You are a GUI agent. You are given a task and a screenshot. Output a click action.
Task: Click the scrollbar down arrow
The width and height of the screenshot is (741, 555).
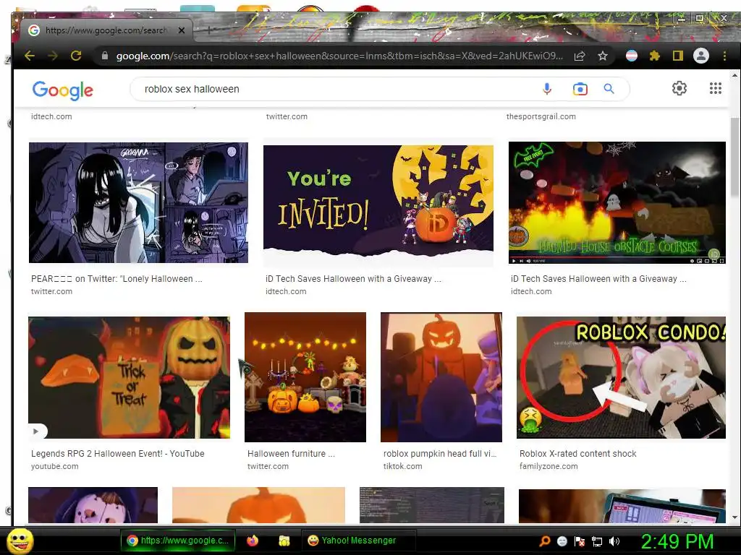[x=734, y=517]
